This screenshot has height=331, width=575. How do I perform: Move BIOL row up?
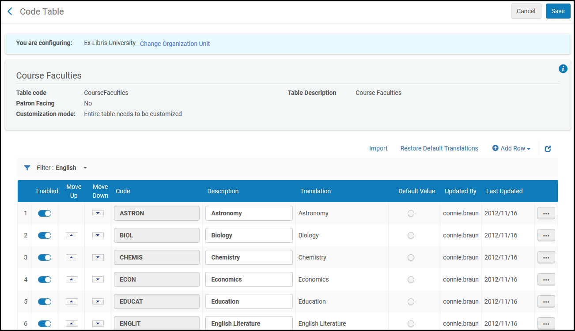72,235
